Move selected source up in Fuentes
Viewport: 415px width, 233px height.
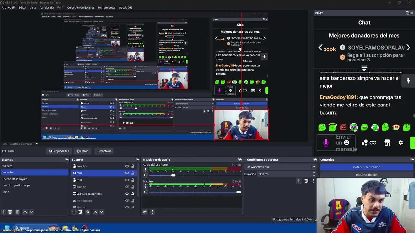pos(95,212)
